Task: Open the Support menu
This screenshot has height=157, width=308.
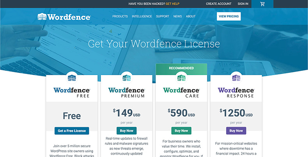Action: (163, 16)
